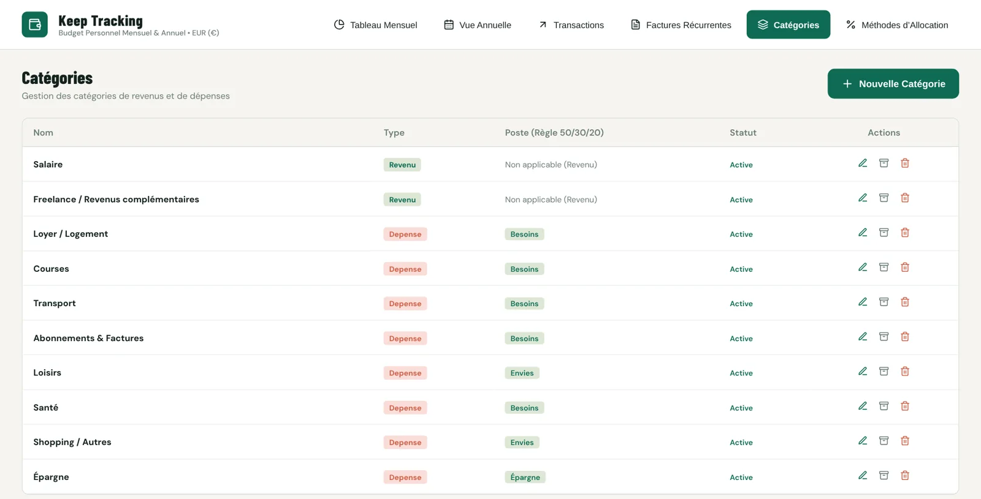Delete the Épargne category
Screen dimensions: 981x499
pos(905,475)
